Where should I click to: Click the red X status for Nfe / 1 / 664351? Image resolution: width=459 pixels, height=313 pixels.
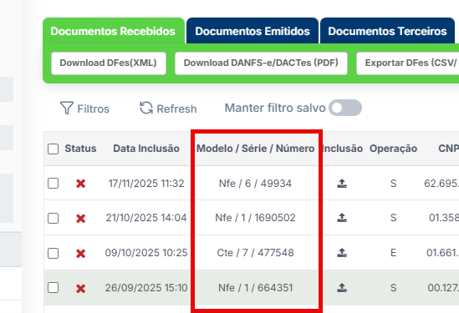pos(81,289)
